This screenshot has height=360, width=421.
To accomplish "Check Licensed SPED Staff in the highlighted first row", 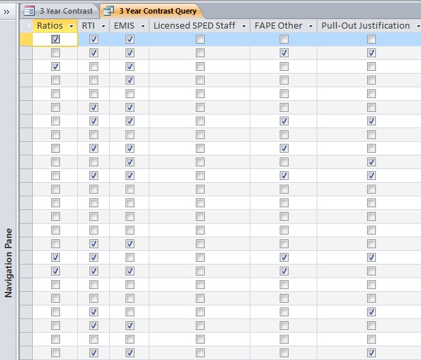I will tap(200, 40).
